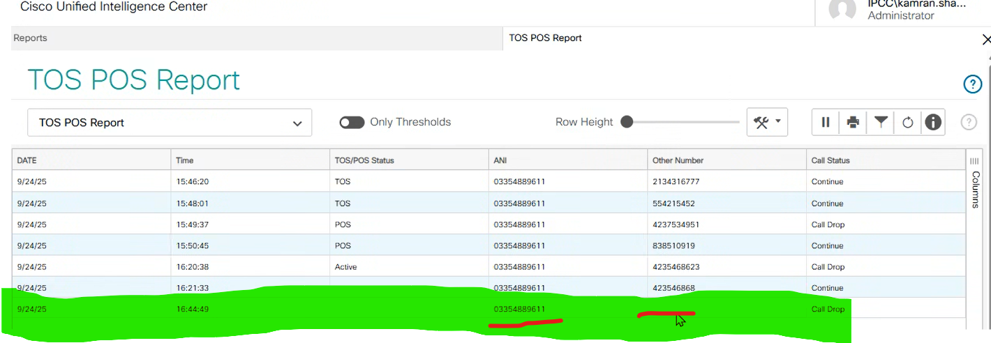Click the user avatar icon
The height and width of the screenshot is (343, 991).
tap(842, 10)
